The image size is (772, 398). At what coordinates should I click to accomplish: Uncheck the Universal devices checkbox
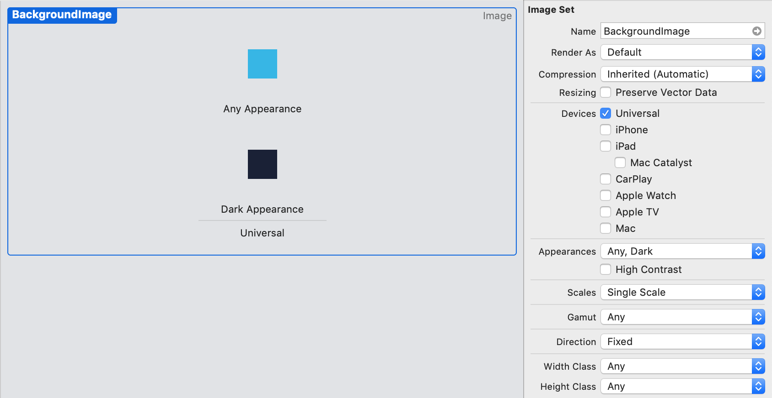[x=606, y=113]
